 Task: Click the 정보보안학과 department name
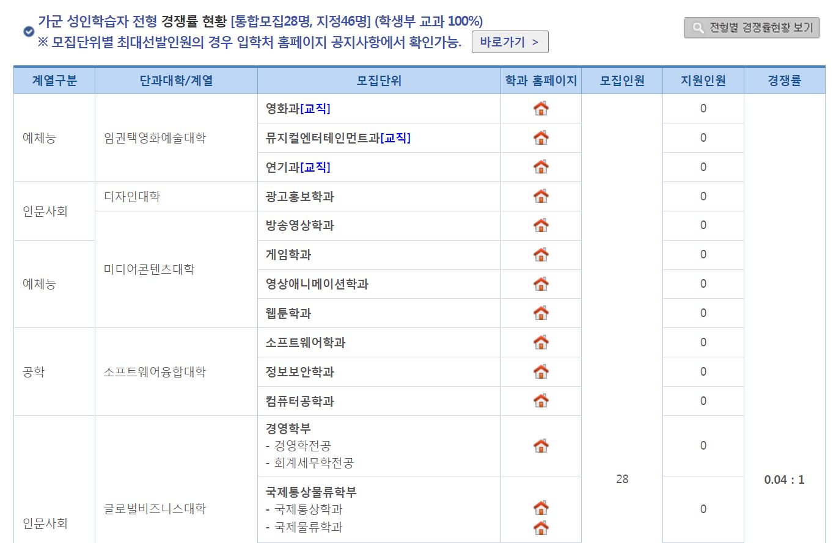(299, 372)
